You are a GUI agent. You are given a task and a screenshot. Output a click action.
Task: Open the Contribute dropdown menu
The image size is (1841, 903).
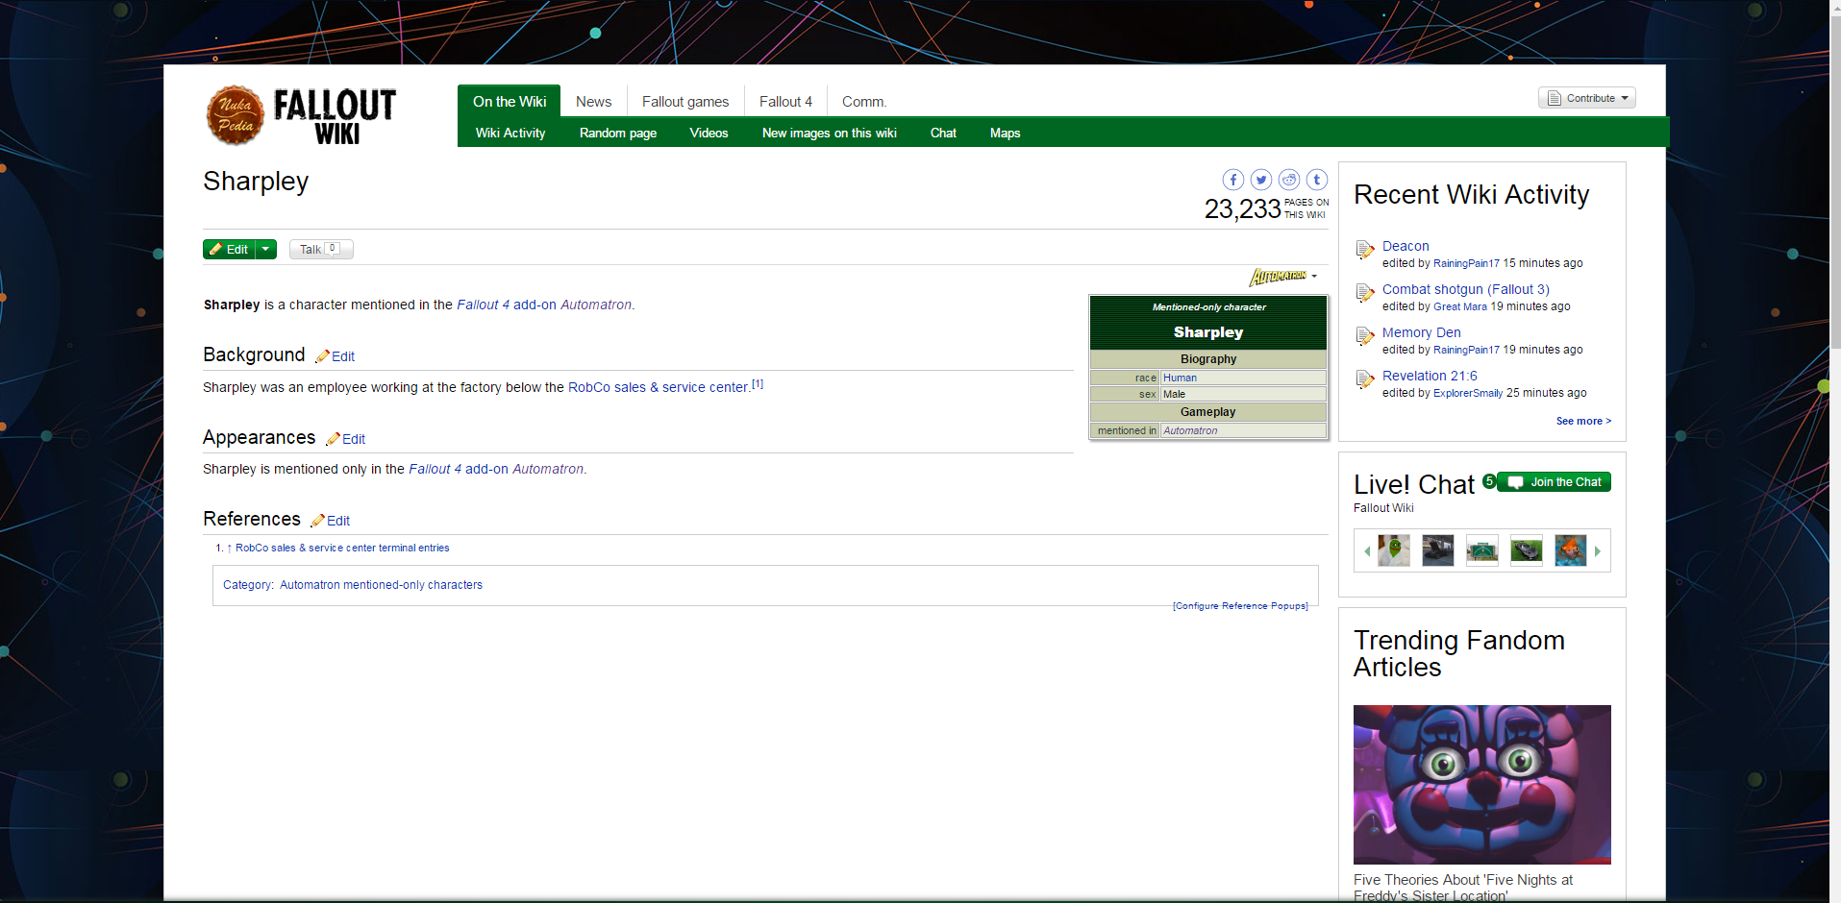click(1587, 98)
